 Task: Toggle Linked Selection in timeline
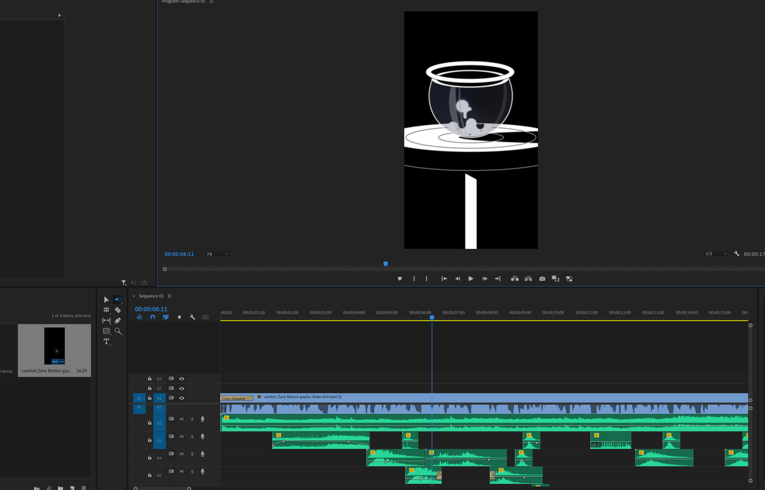(166, 317)
